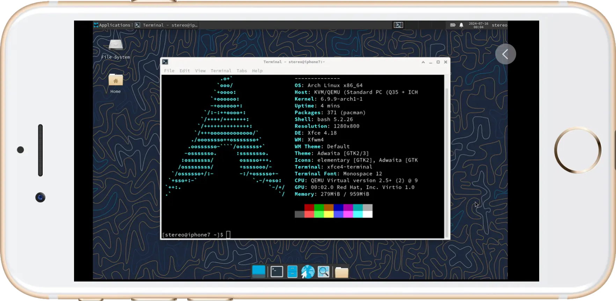Open the folder icon at the dock's end

pos(342,272)
